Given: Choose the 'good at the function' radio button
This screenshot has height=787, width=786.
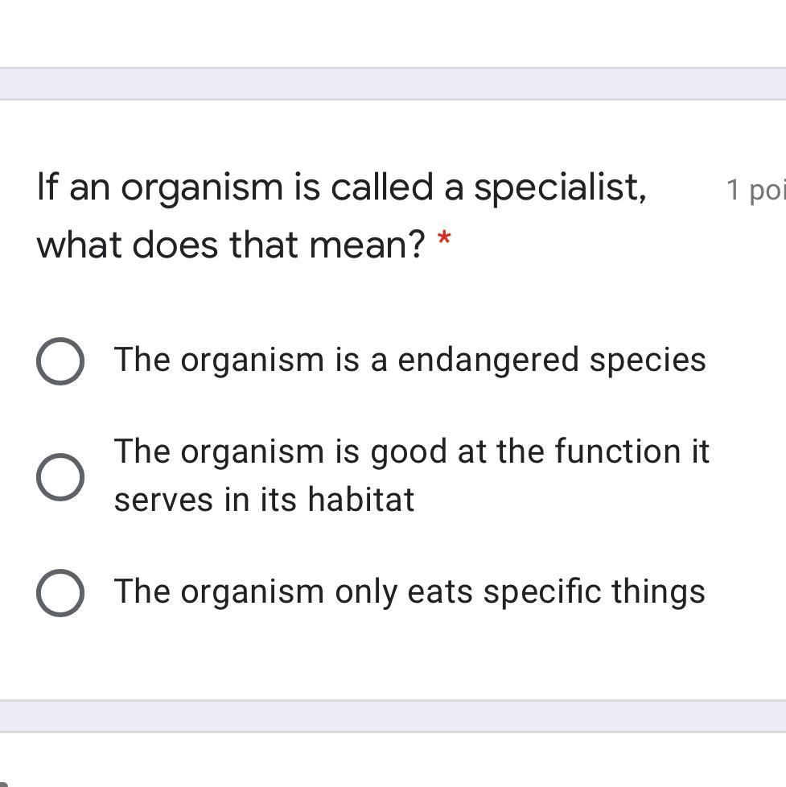Looking at the screenshot, I should (60, 476).
